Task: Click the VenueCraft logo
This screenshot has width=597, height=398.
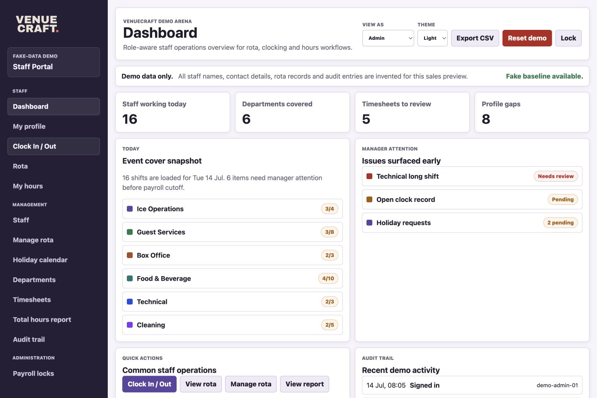Action: click(37, 24)
